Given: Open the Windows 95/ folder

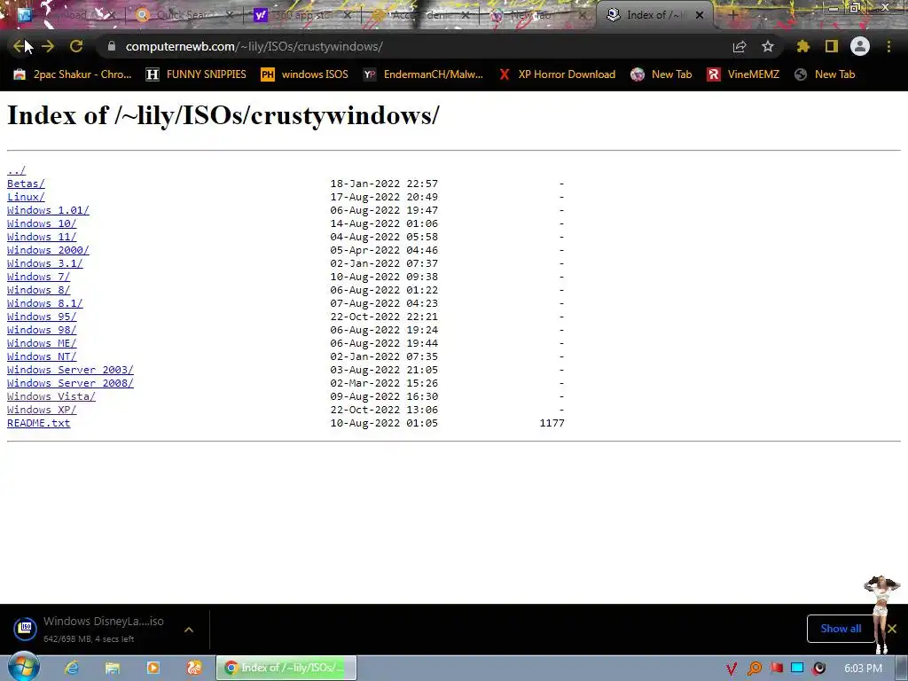Looking at the screenshot, I should pos(42,317).
